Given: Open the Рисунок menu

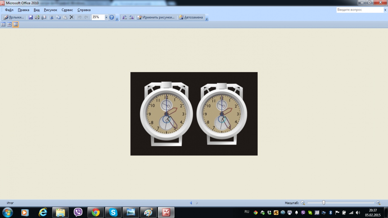Looking at the screenshot, I should 50,10.
